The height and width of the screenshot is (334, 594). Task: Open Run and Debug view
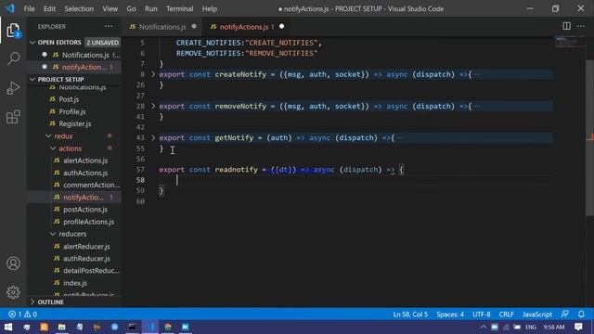pyautogui.click(x=13, y=88)
